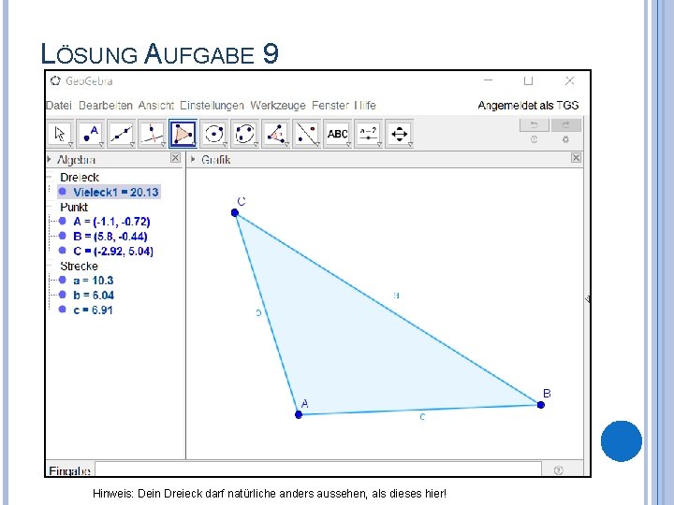Click the sidebar handle on Grafik edge
Screen dimensions: 674x505
pyautogui.click(x=587, y=299)
